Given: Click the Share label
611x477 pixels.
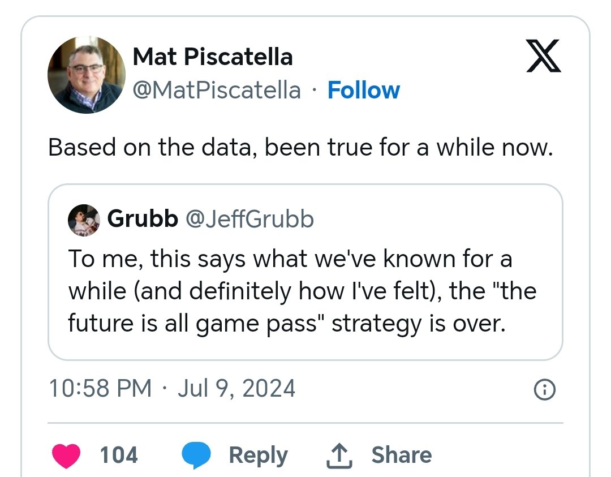Looking at the screenshot, I should [402, 455].
